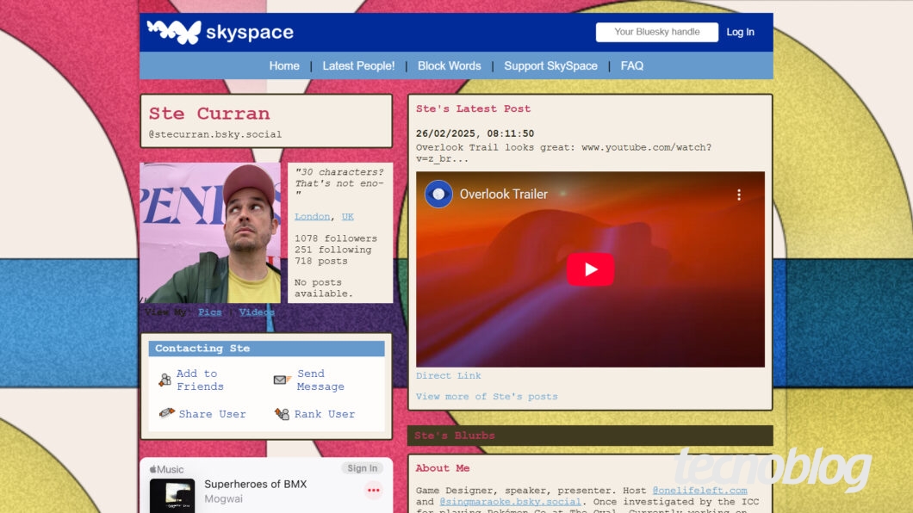This screenshot has height=513, width=913.
Task: View Ste's Videos link
Action: [256, 312]
